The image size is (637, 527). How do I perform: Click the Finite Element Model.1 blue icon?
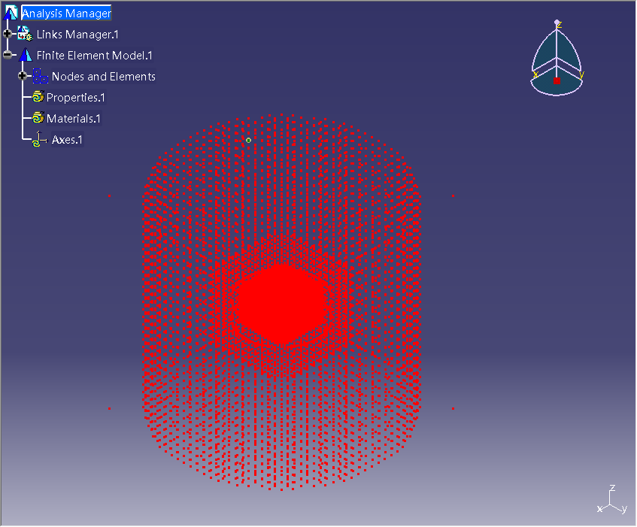tap(25, 55)
